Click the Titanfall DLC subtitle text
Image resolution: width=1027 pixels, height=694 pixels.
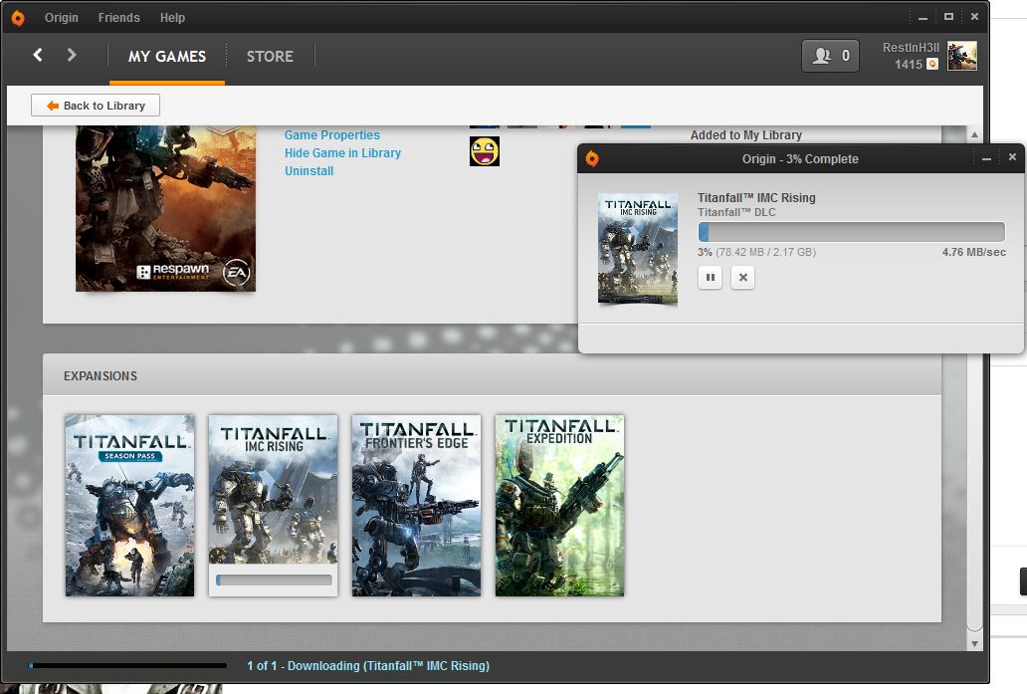point(736,212)
